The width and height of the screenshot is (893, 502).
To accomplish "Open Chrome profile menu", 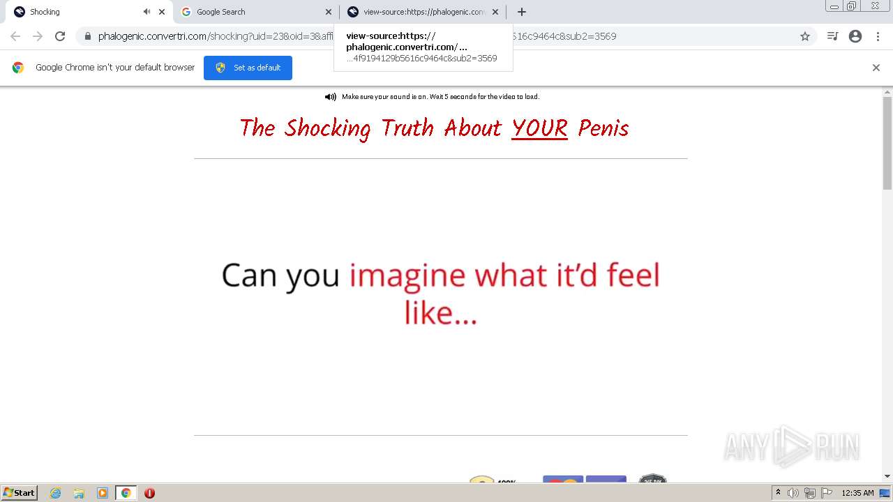I will (x=855, y=36).
